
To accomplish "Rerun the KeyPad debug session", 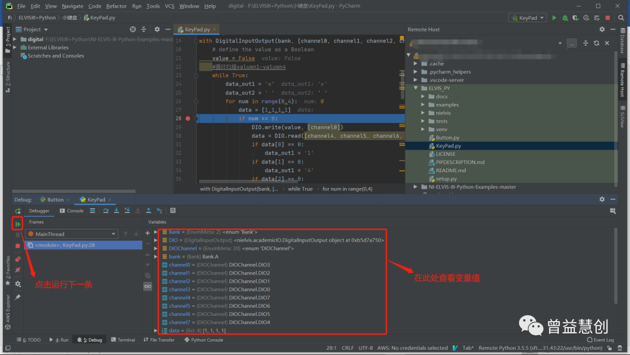I will pos(17,211).
